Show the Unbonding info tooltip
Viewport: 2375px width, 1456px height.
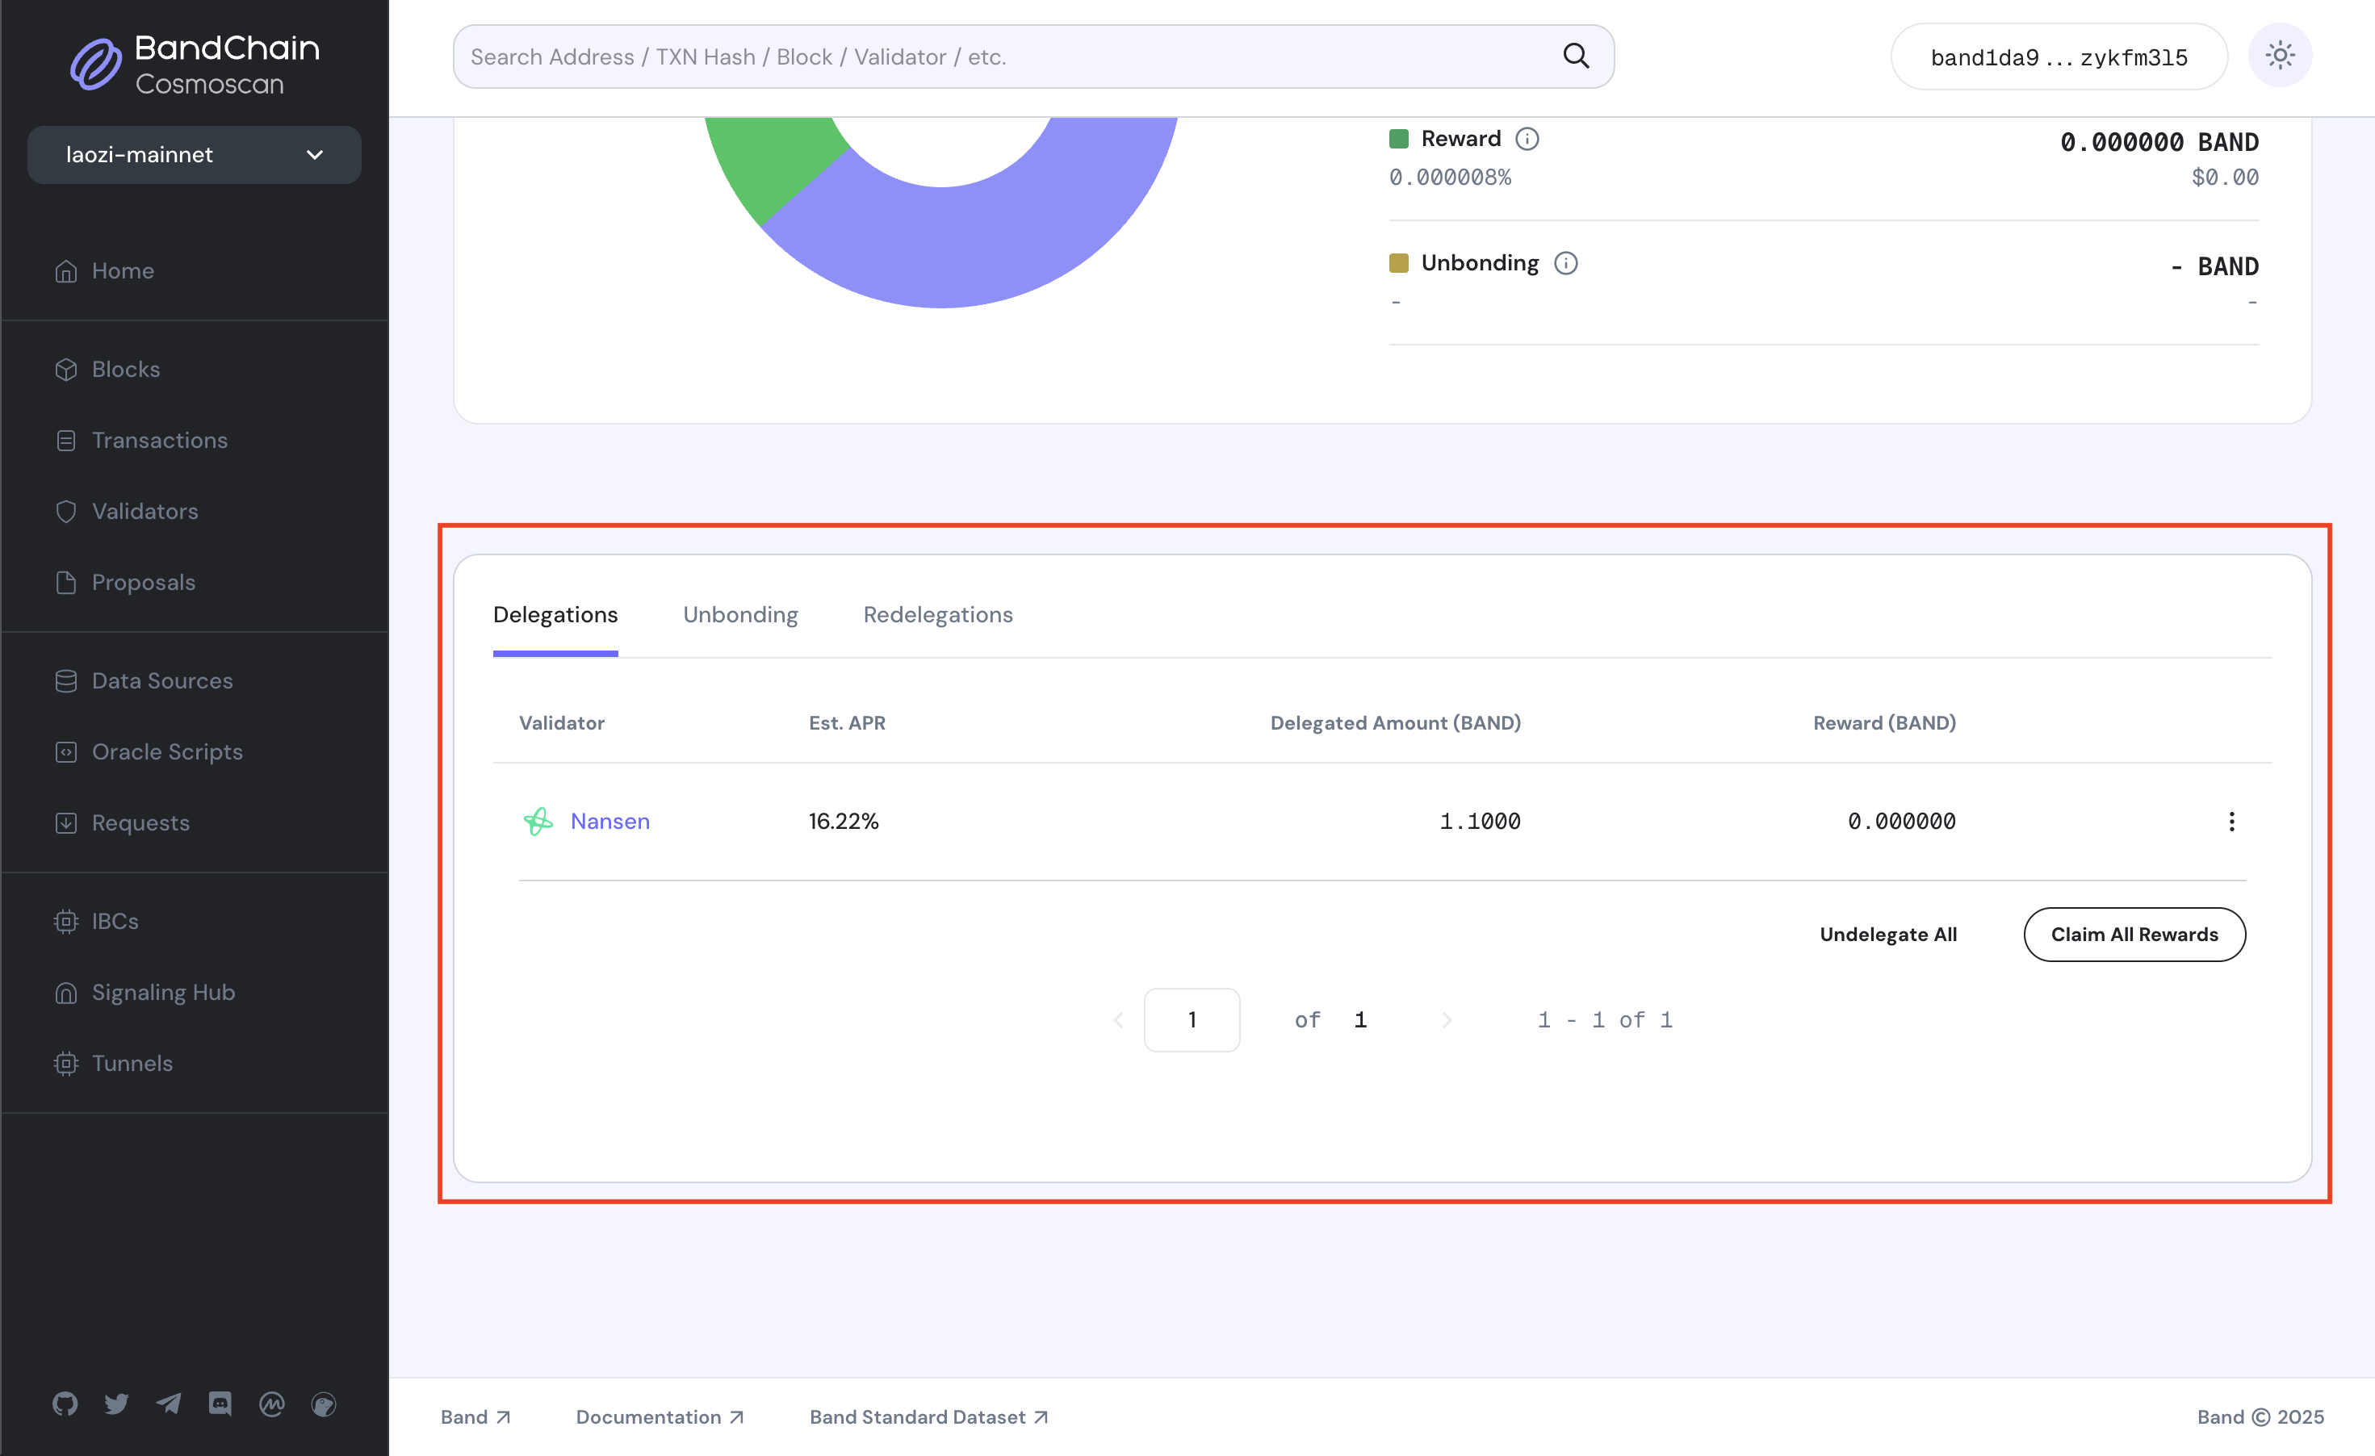1565,262
